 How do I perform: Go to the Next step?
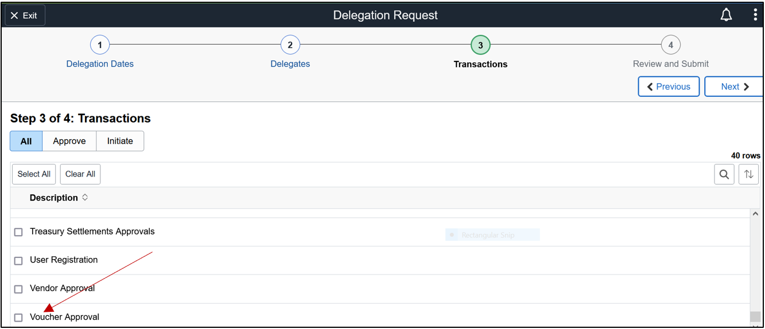(735, 87)
